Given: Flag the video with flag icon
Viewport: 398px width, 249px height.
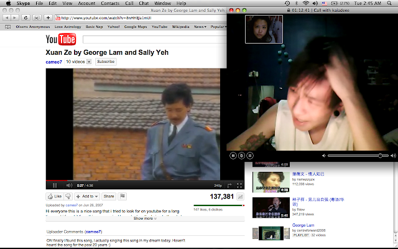Looking at the screenshot, I should [123, 196].
